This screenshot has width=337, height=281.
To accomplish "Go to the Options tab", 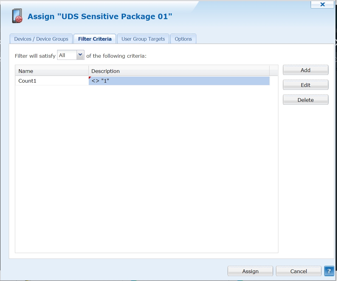I will (x=183, y=39).
